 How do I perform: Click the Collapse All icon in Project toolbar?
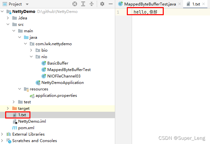click(x=92, y=4)
